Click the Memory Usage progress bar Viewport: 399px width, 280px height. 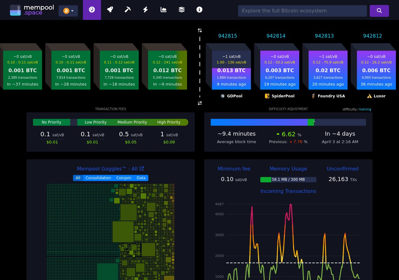coord(288,180)
